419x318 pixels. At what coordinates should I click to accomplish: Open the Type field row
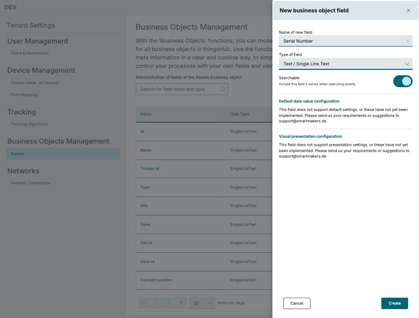[x=204, y=187]
